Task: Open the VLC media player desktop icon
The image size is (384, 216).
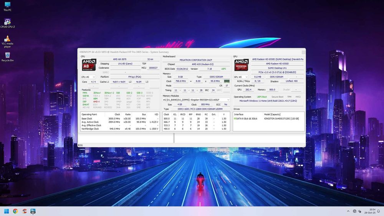Action: (7, 41)
